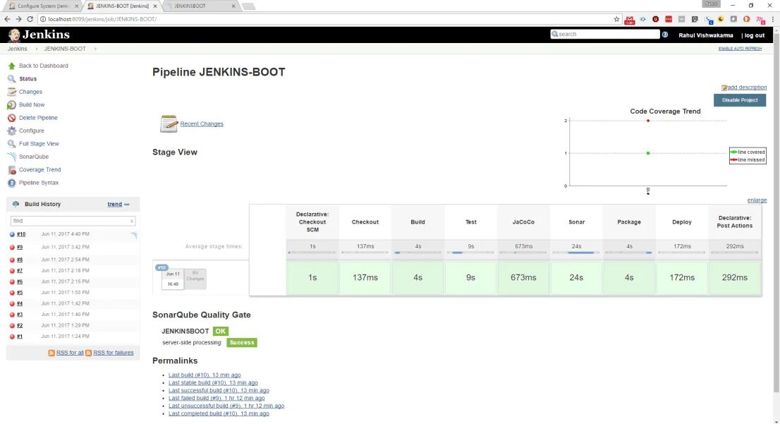780x424 pixels.
Task: Click the #10 build badge in Stage View
Action: [162, 268]
